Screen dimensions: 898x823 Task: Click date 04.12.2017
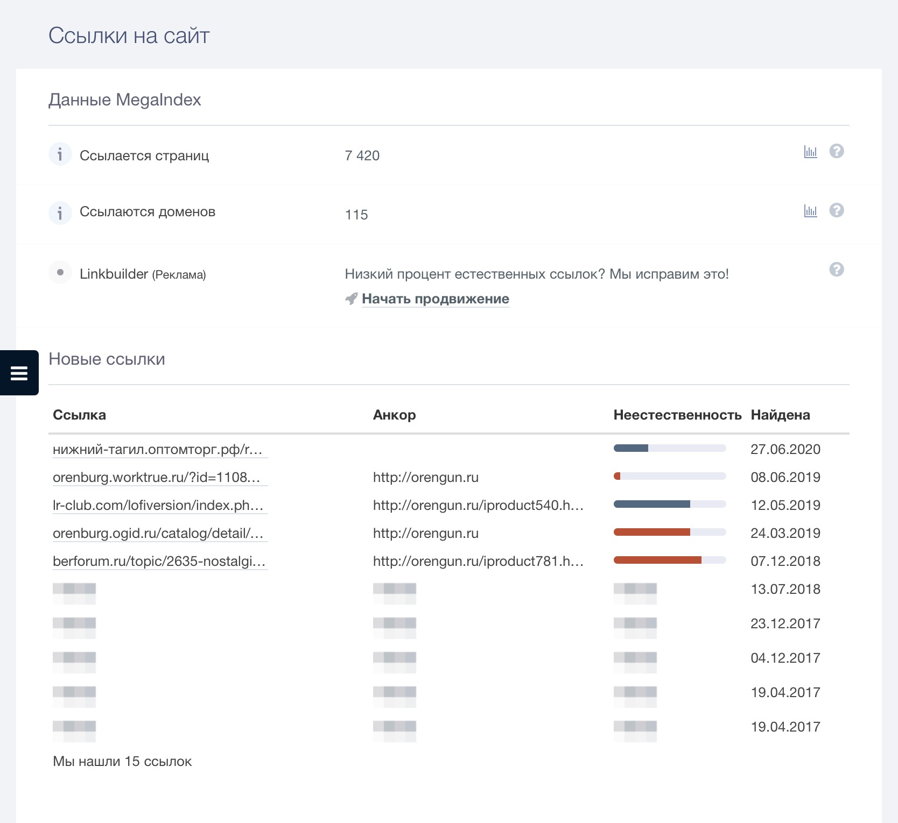785,658
